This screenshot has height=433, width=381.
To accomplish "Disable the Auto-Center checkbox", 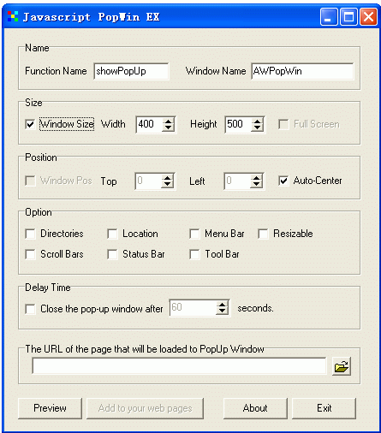I will click(283, 181).
